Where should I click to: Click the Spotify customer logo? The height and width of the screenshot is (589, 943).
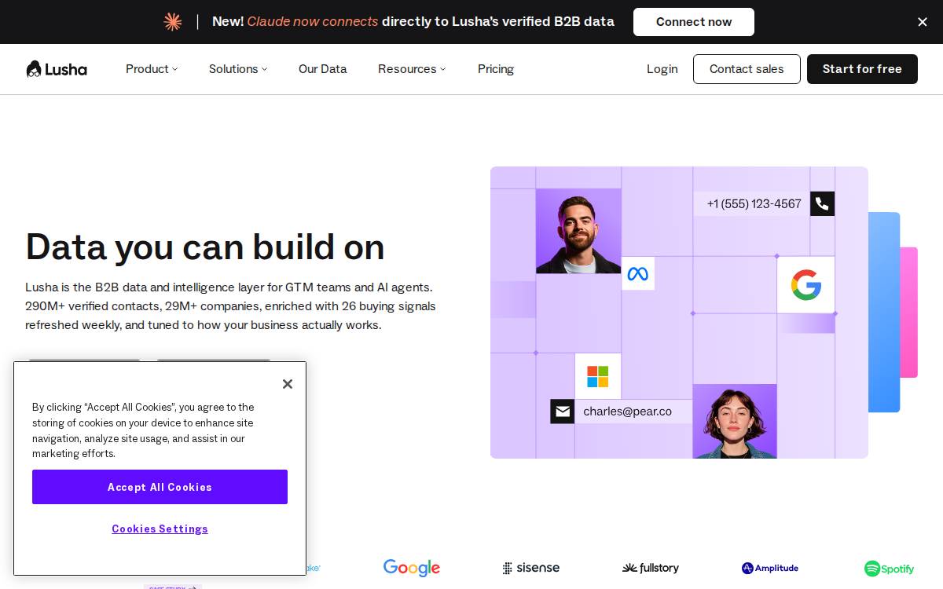coord(890,569)
